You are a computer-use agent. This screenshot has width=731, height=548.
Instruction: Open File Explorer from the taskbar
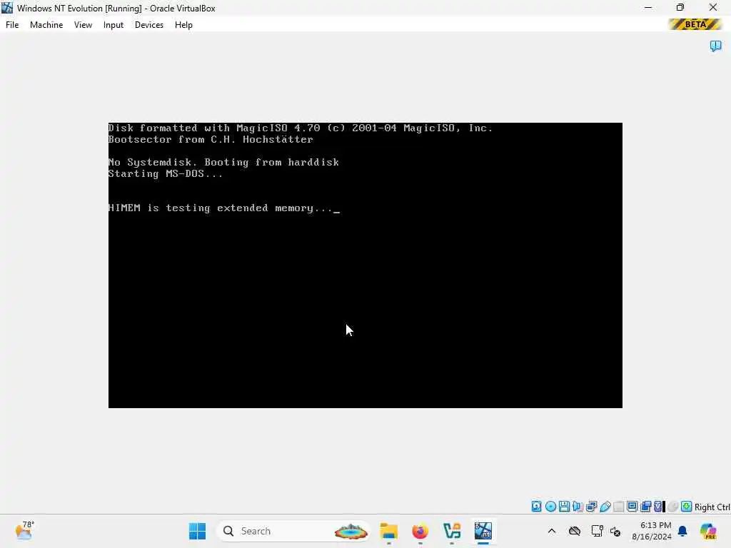click(389, 531)
